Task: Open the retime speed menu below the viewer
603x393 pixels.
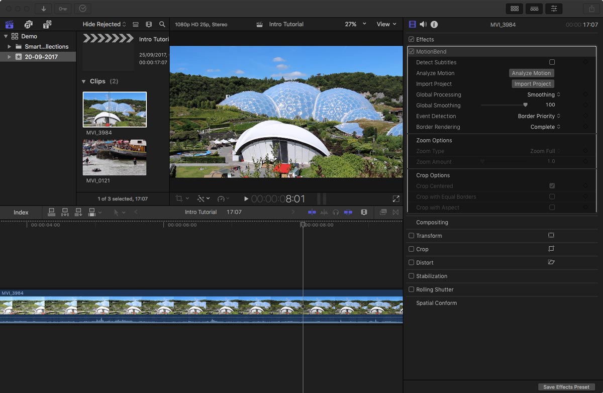Action: [x=224, y=199]
